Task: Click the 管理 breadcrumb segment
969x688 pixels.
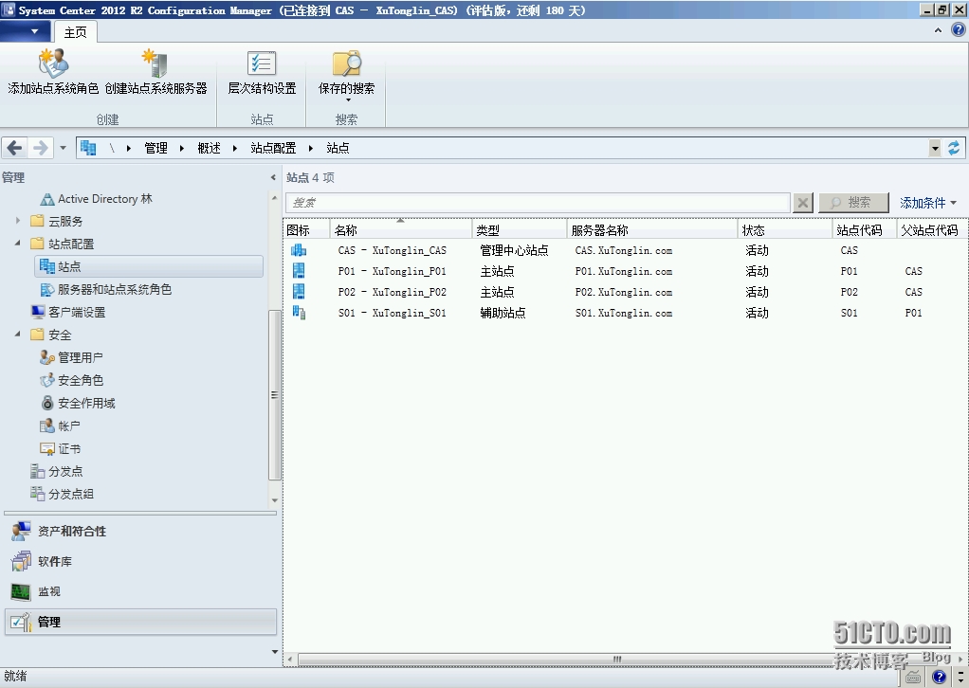Action: pos(155,148)
